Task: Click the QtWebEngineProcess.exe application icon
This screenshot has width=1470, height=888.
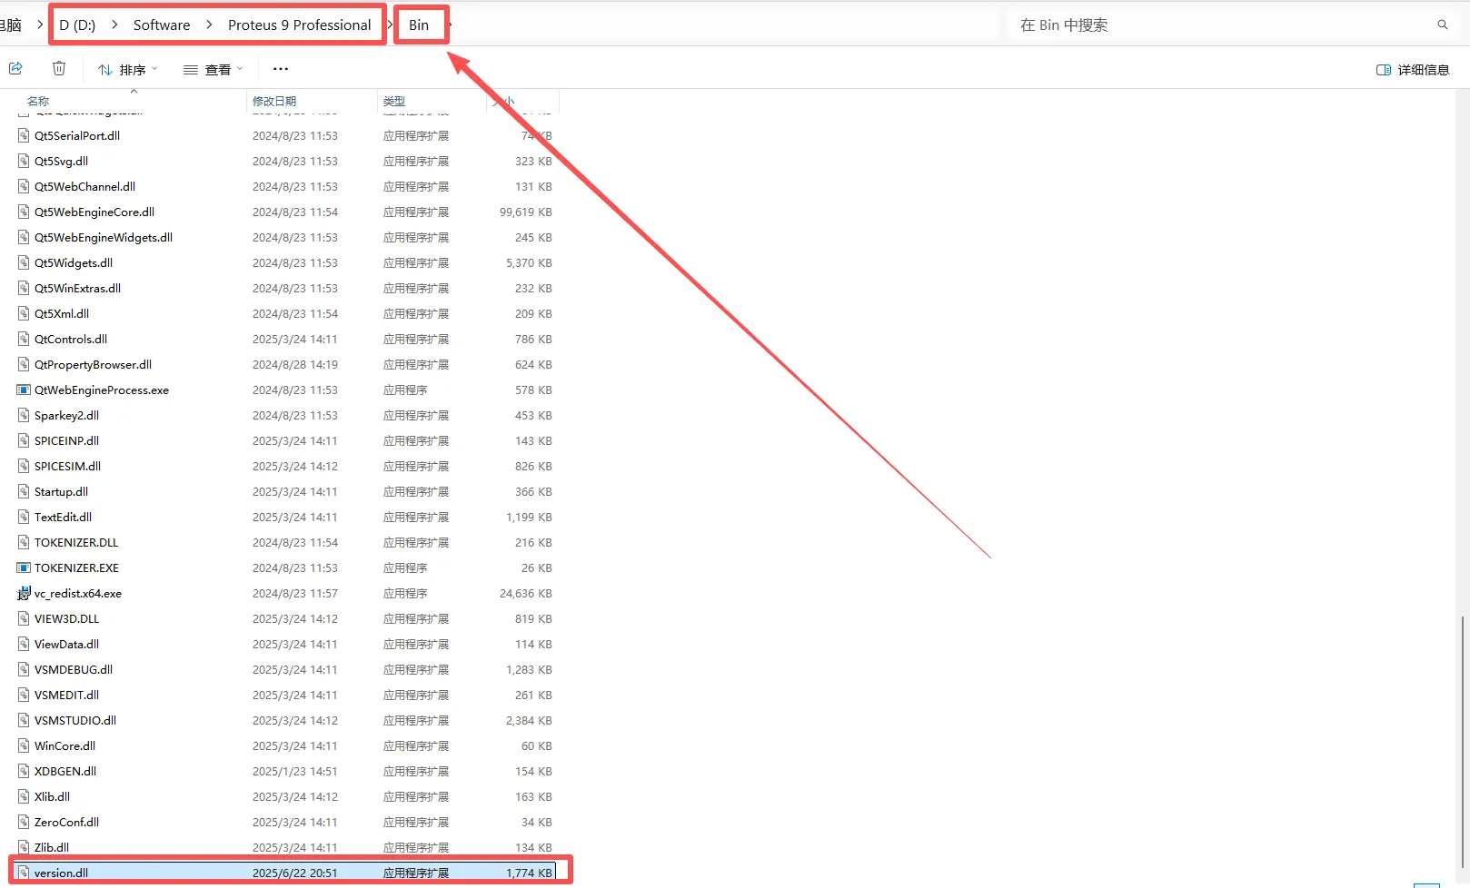Action: point(24,390)
